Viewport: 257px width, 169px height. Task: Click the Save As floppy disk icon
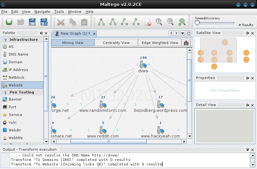pyautogui.click(x=44, y=22)
